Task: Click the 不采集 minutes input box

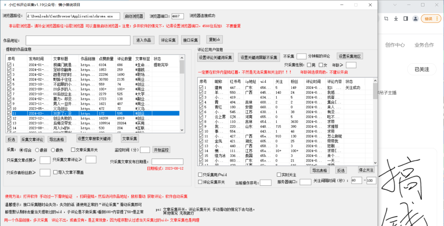Action: point(302,56)
